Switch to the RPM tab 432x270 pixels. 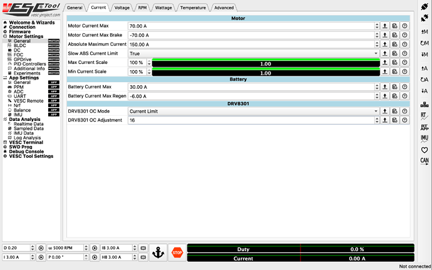click(x=142, y=8)
